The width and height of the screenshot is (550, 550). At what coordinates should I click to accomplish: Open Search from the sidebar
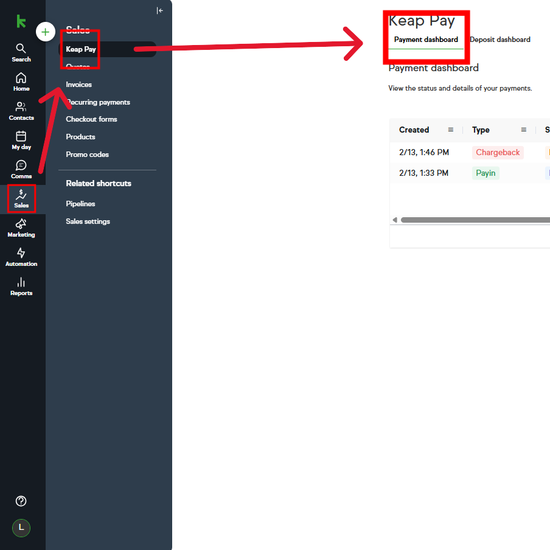pos(21,52)
